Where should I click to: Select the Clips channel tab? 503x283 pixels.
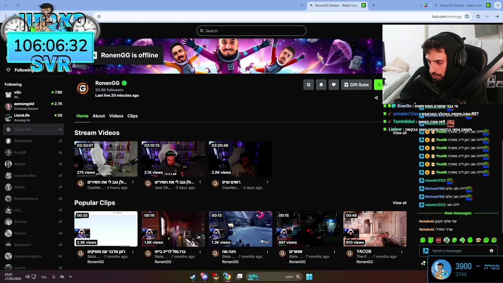coord(132,116)
